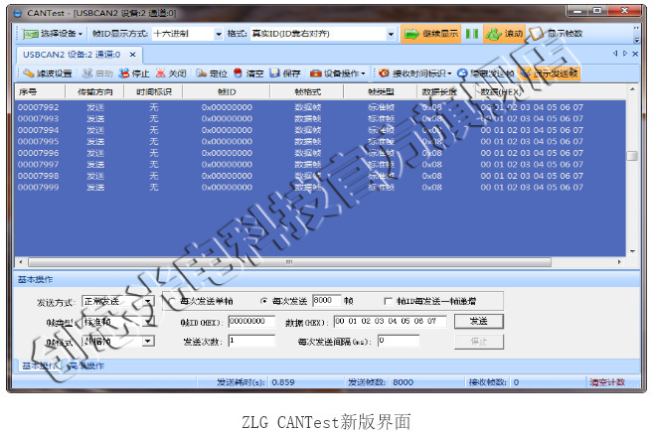
Task: Click the 数据(HEX) input field
Action: point(390,321)
